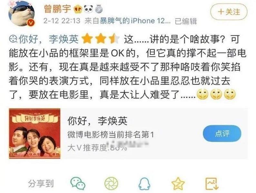View the sunglasses cat profile avatar
Image resolution: width=256 pixels, height=193 pixels.
[x=21, y=13]
